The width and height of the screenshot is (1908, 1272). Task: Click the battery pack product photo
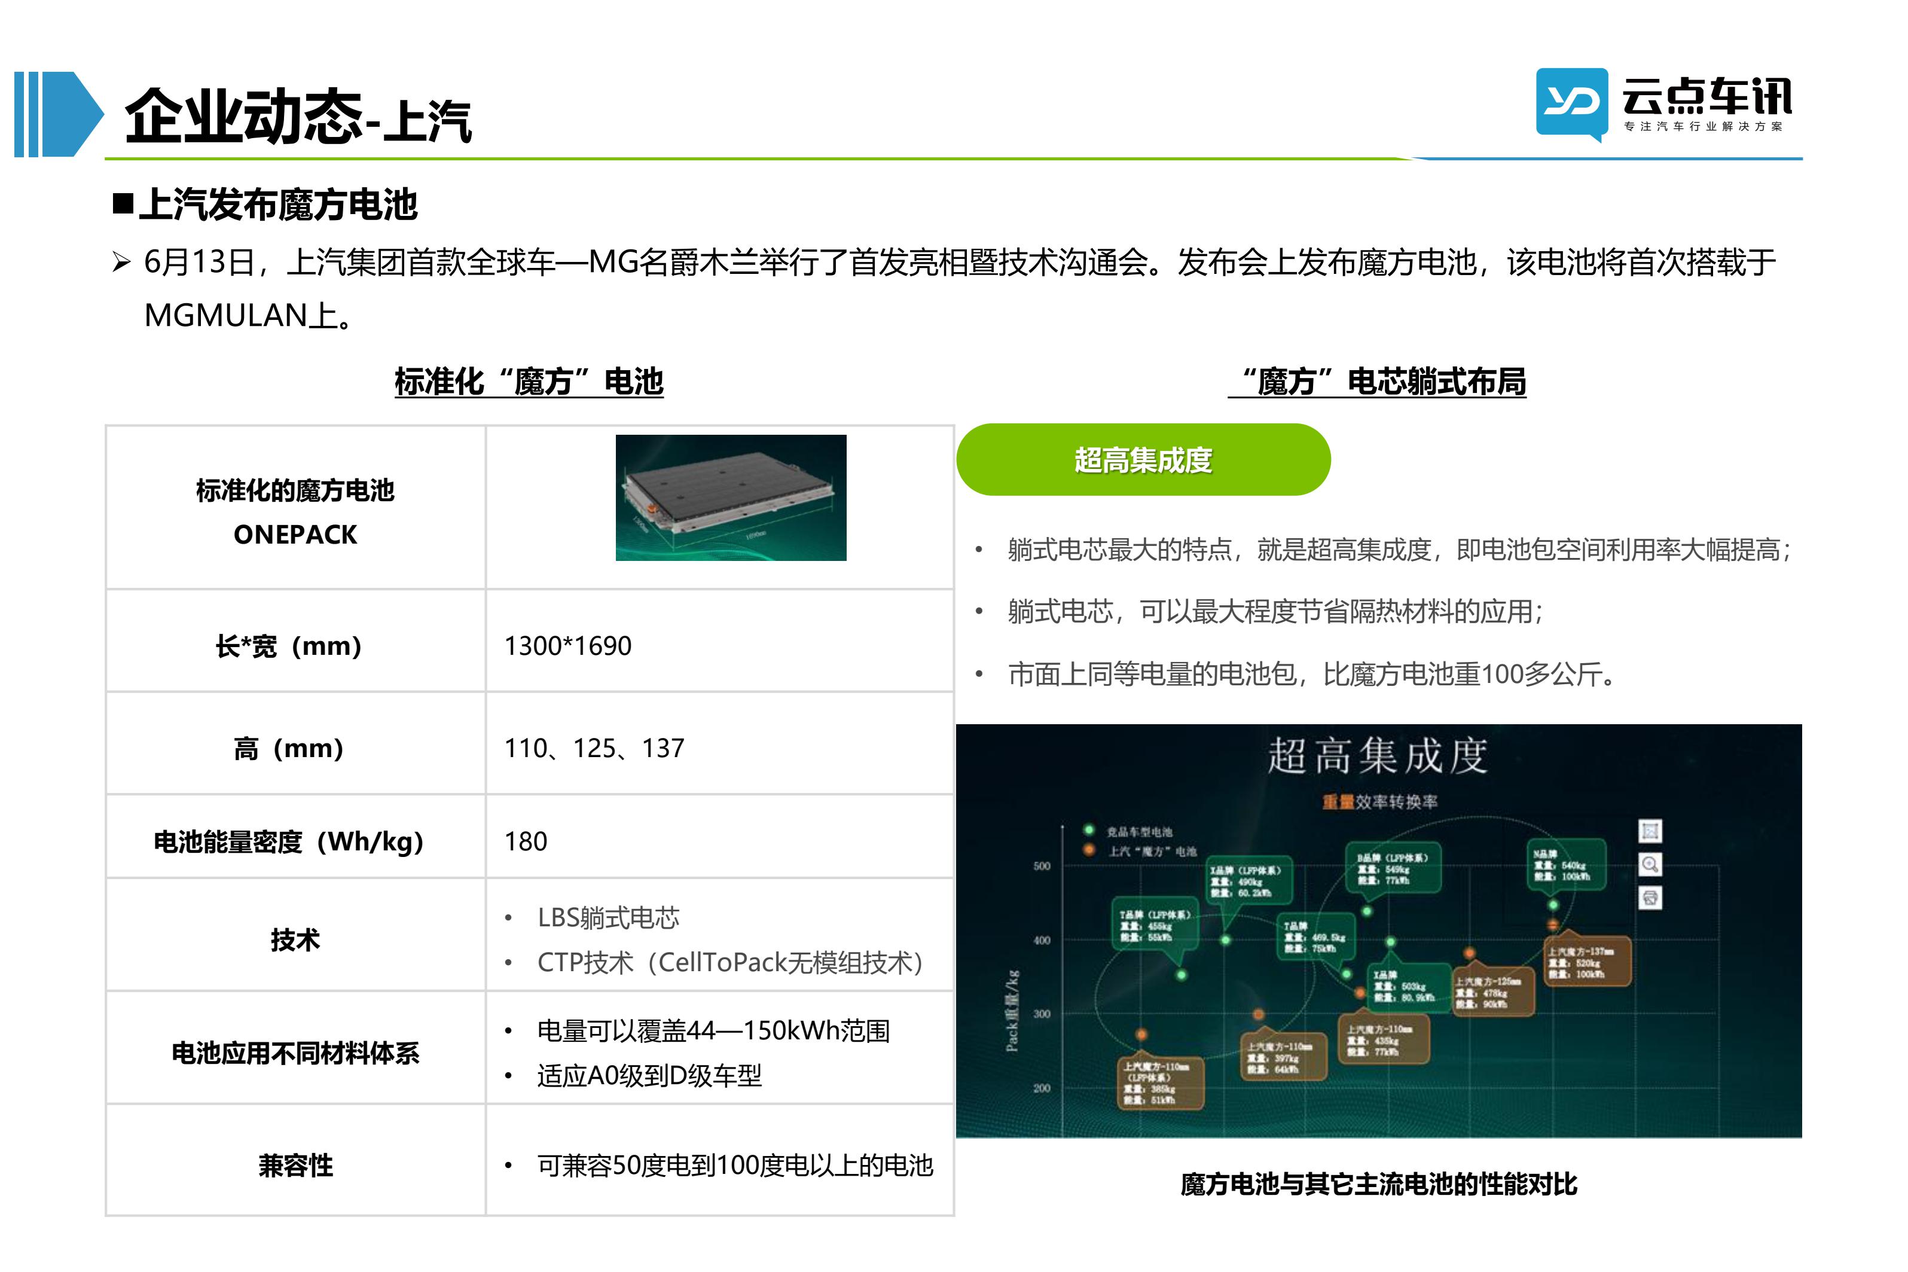coord(730,498)
